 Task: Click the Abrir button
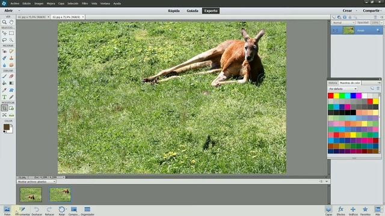[8, 11]
